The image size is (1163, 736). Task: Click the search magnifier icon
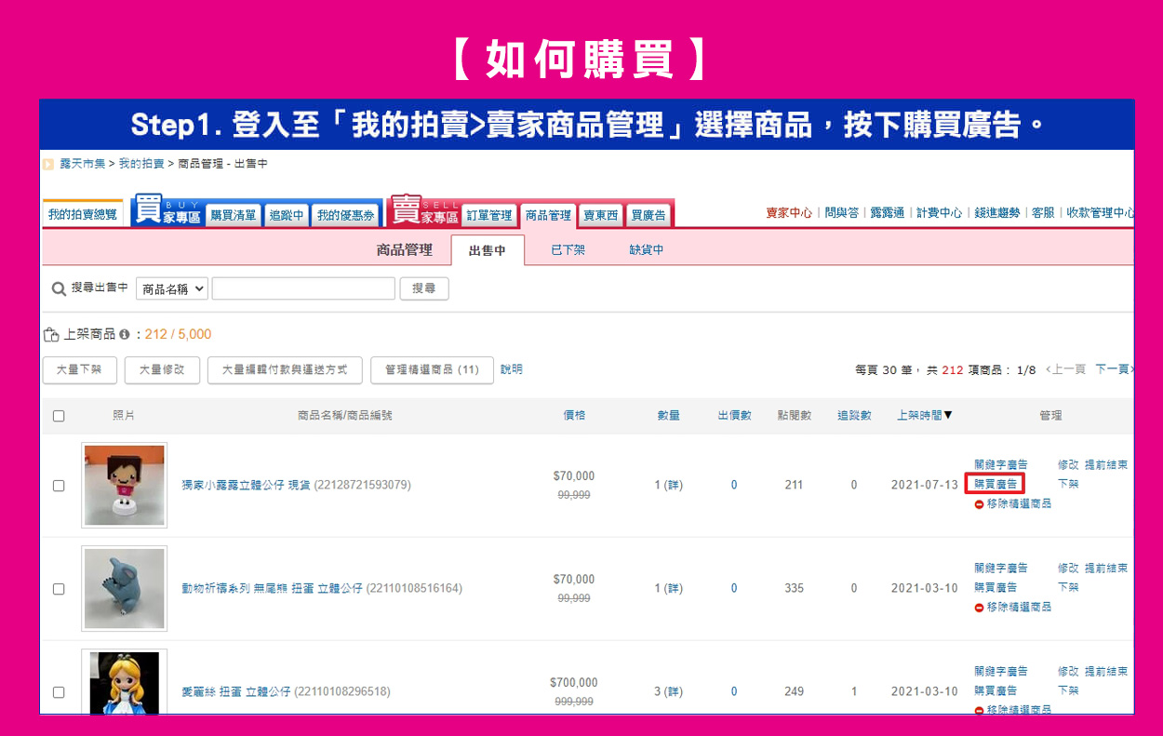coord(59,289)
